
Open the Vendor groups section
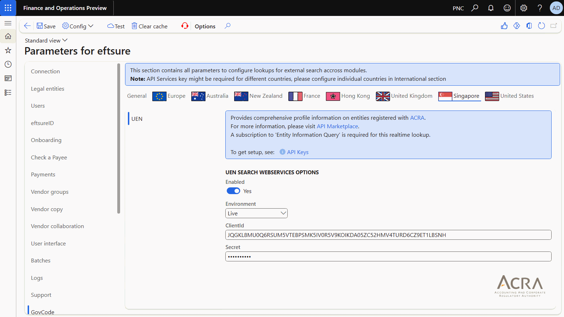click(x=50, y=192)
